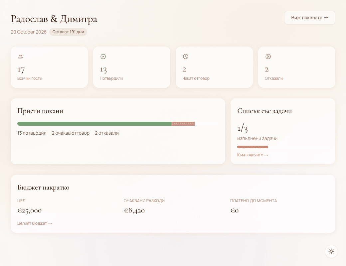Open the Целият бюджет link

tap(35, 223)
